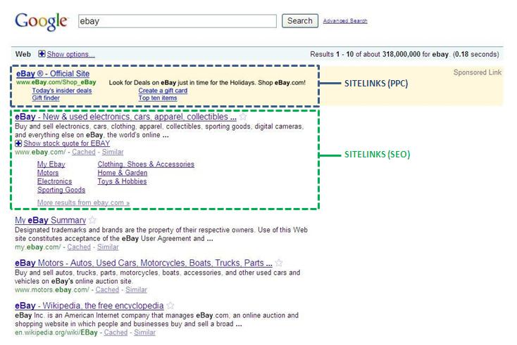Expand Show options plus icon
The image size is (517, 345).
pyautogui.click(x=42, y=54)
